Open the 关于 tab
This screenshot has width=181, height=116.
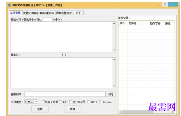point(78,13)
